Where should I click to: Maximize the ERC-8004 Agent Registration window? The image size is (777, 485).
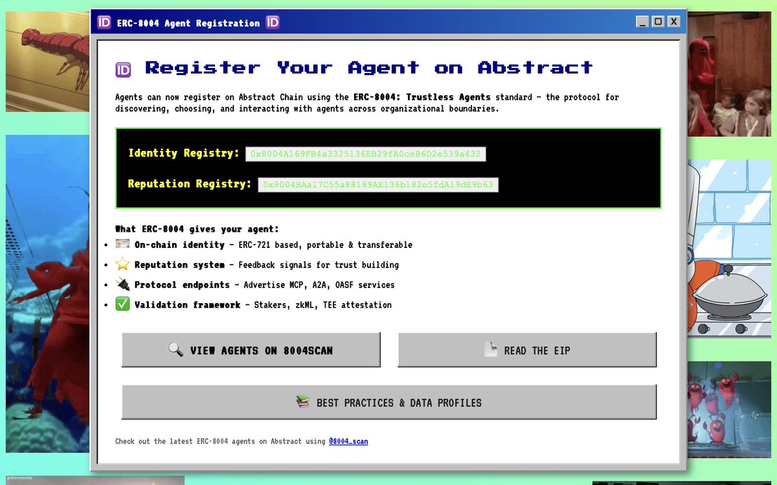(658, 21)
